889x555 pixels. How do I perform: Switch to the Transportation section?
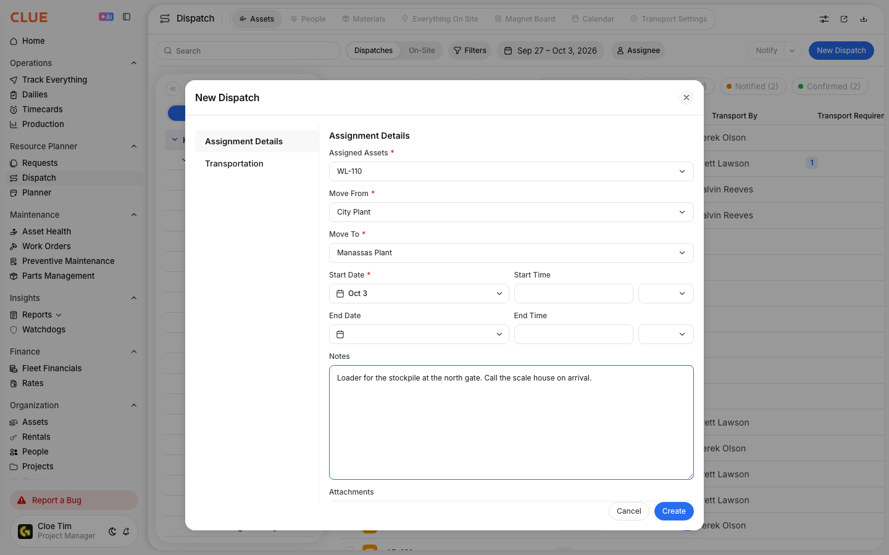click(x=257, y=163)
